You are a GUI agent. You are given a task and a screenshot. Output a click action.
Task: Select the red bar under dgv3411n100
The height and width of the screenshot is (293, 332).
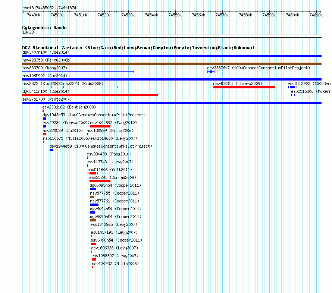pyautogui.click(x=90, y=95)
